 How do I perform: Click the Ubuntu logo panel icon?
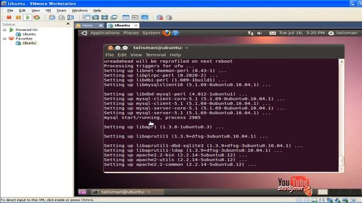(84, 33)
